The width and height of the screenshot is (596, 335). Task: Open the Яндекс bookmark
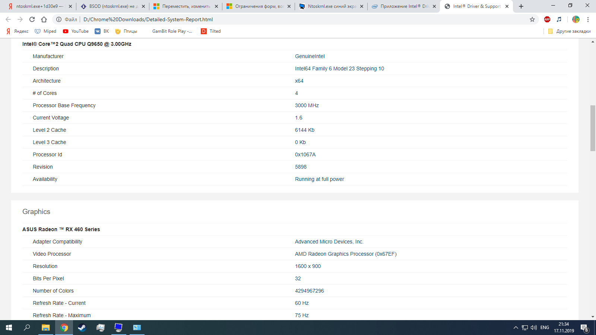(x=18, y=31)
